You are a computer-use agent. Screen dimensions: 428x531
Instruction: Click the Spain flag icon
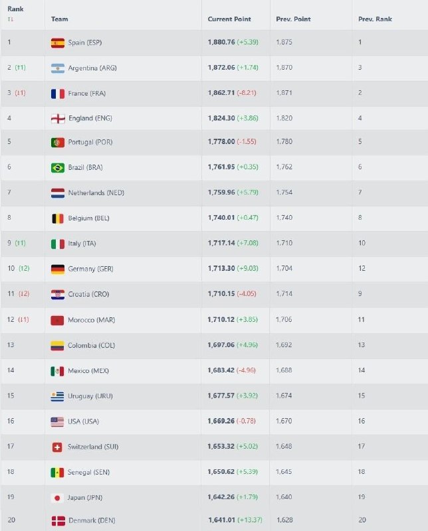pyautogui.click(x=58, y=42)
